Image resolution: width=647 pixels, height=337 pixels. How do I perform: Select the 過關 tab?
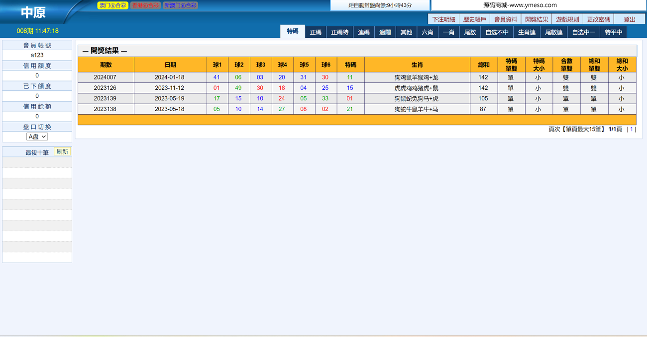[385, 32]
